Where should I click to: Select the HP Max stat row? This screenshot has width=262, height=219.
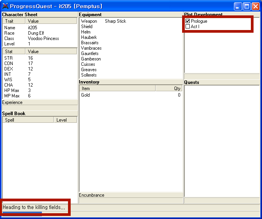click(40, 90)
